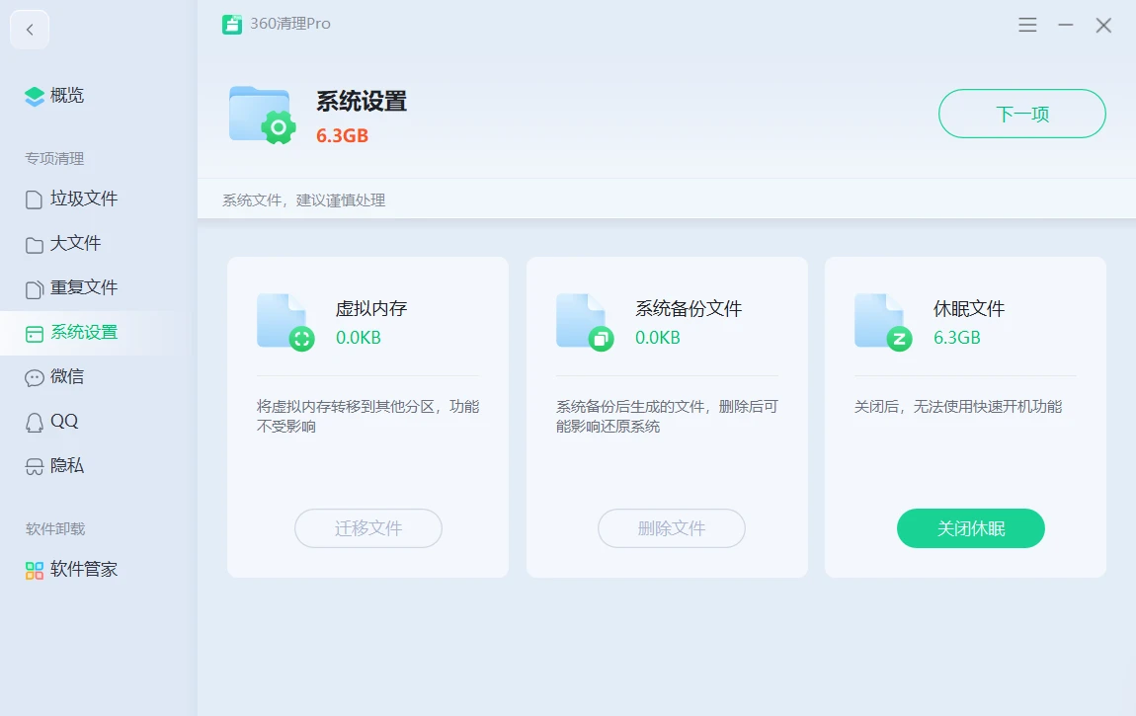This screenshot has width=1136, height=716.
Task: Click the 删除文件 button
Action: 671,528
